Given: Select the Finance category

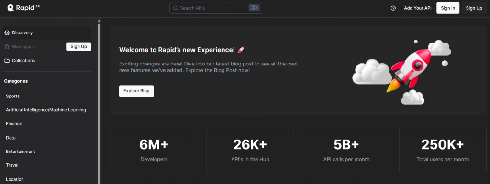Looking at the screenshot, I should 14,124.
